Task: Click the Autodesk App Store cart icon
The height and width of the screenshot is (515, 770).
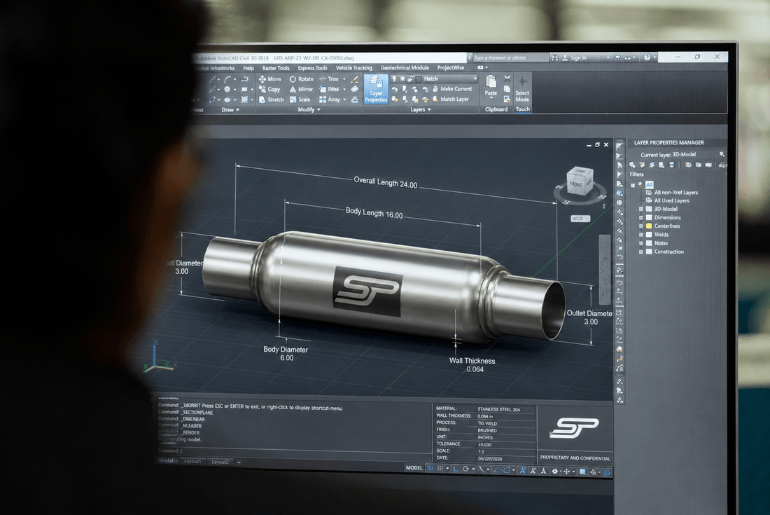Action: coord(617,57)
